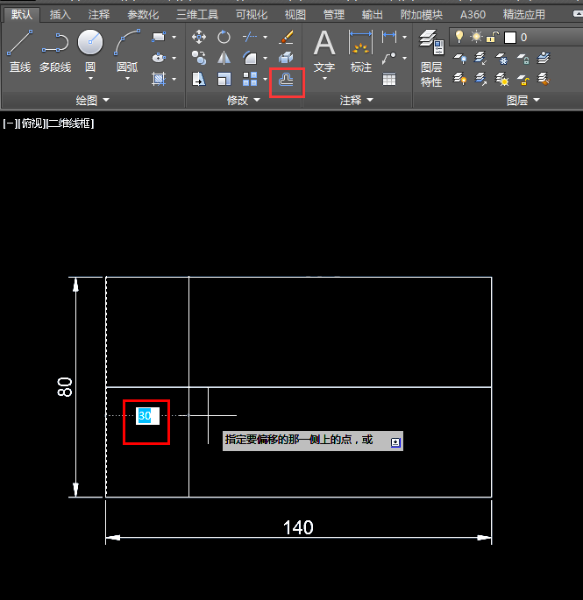
Task: Insert a table with the table icon
Action: click(x=389, y=79)
